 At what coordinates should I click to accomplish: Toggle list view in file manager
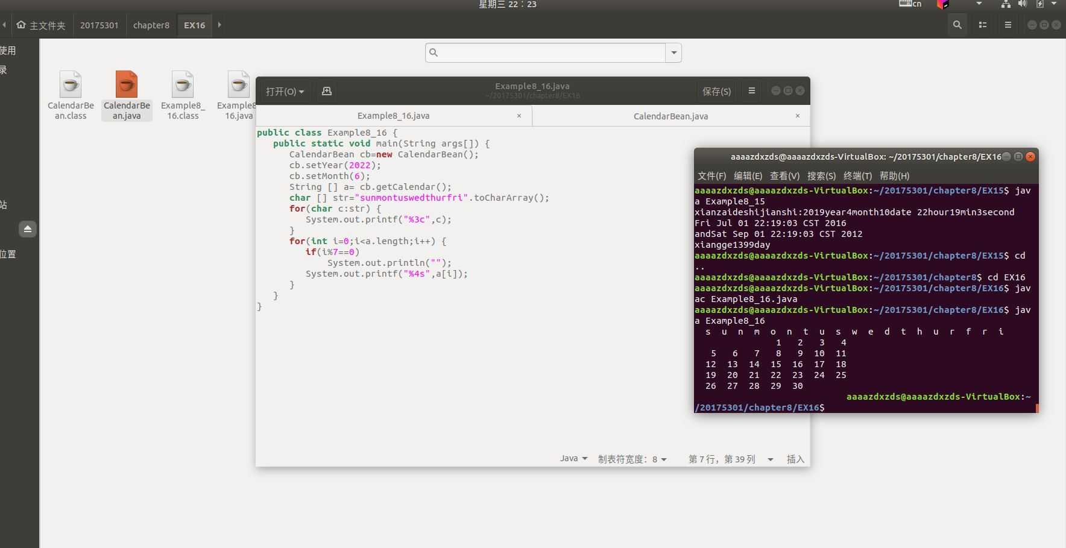(x=983, y=25)
